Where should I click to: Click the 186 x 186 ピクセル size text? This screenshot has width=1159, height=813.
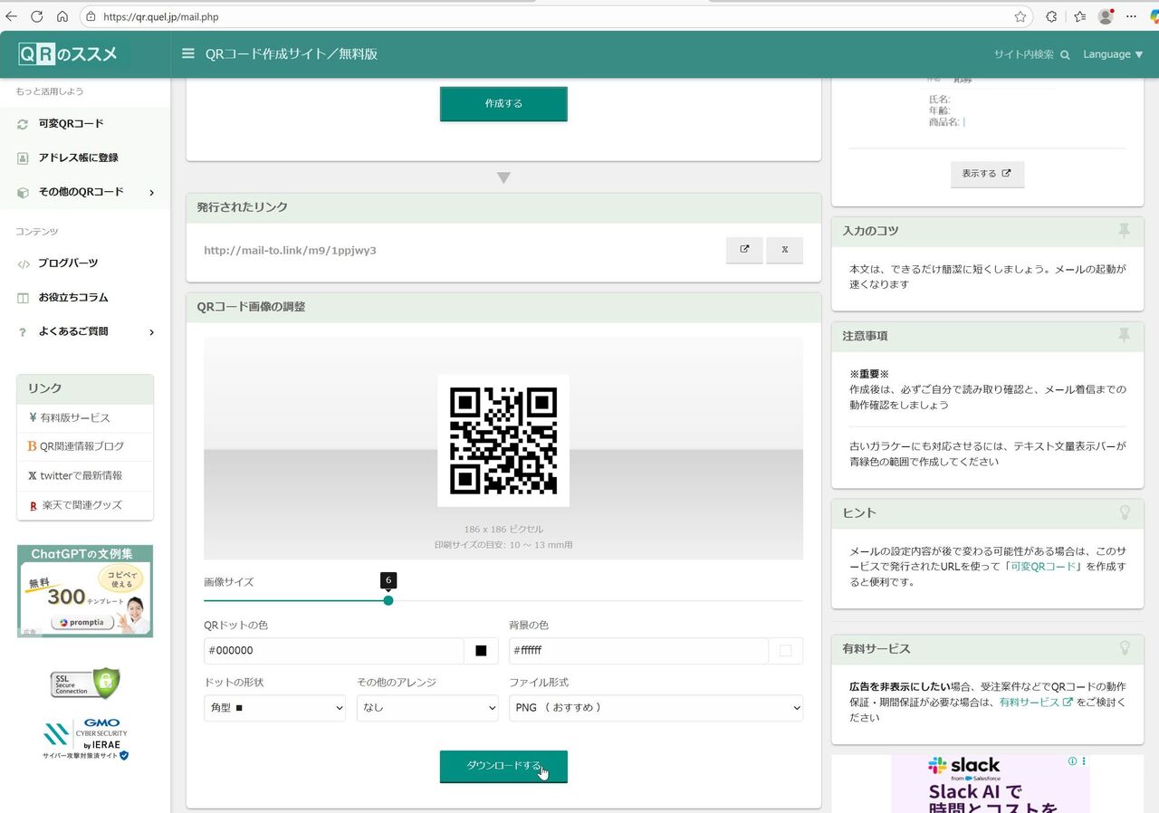503,529
